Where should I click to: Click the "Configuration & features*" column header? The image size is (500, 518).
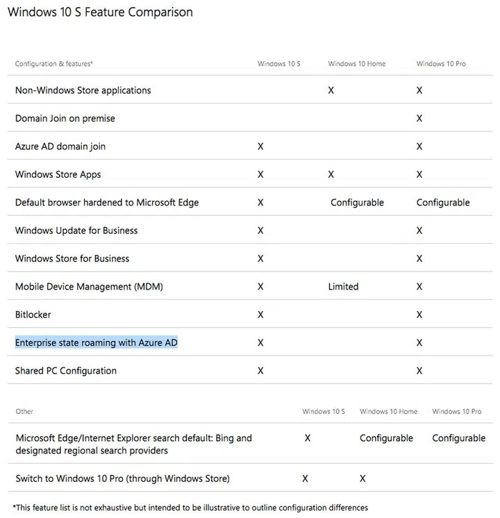click(54, 64)
